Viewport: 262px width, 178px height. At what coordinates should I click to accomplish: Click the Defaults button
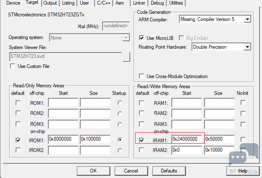pos(169,171)
